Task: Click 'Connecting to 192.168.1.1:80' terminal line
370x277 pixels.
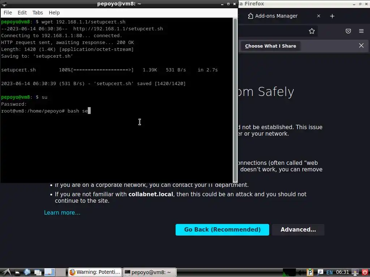Action: 61,36
